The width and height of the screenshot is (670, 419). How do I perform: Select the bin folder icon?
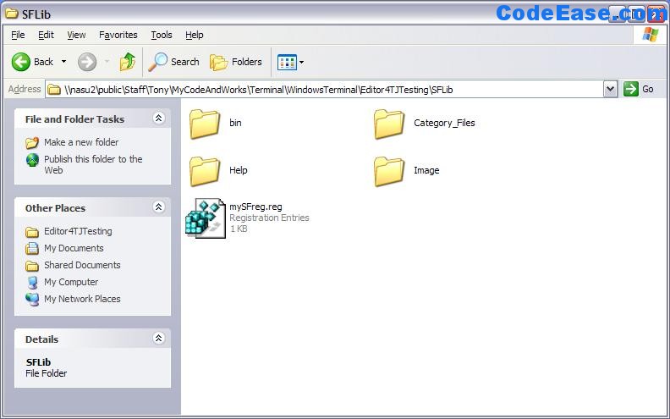(x=205, y=124)
